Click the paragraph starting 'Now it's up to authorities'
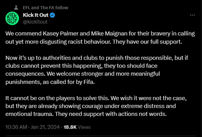The height and width of the screenshot is (137, 202). click(x=97, y=70)
